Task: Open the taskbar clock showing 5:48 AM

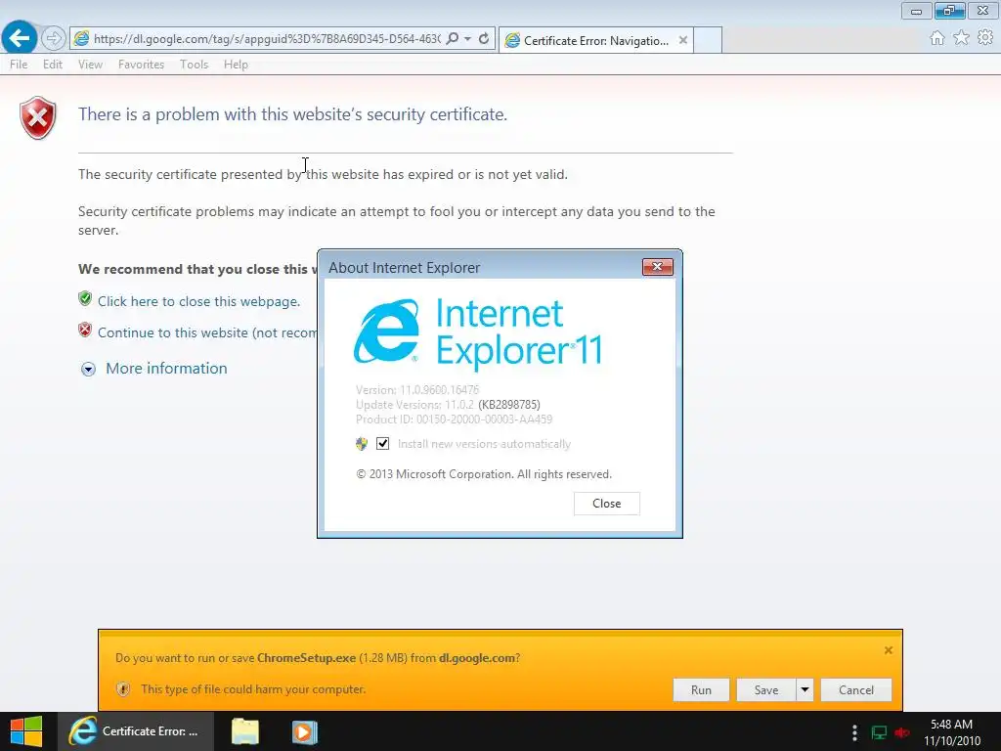Action: (x=952, y=732)
